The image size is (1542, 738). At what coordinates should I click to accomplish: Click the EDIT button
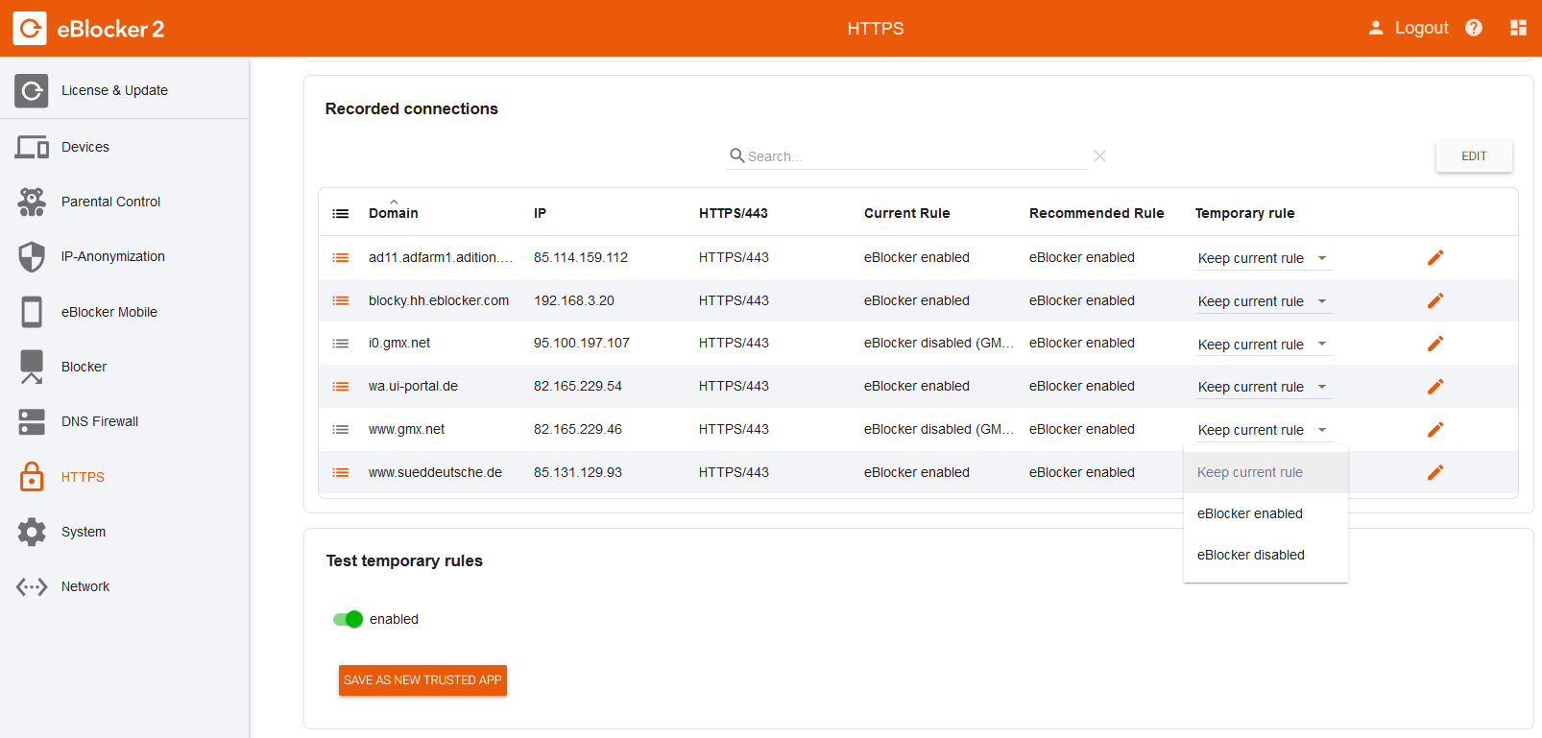point(1474,156)
